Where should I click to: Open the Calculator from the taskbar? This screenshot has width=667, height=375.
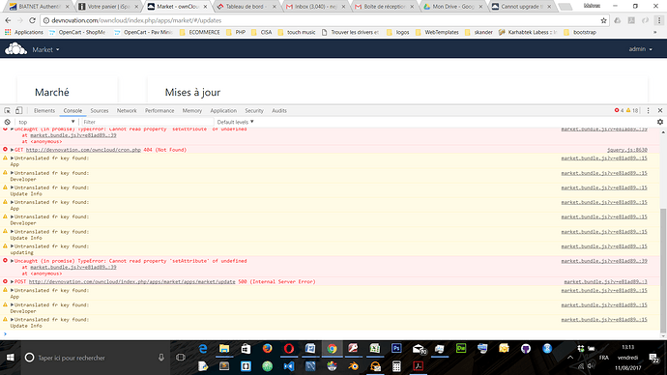[x=396, y=366]
